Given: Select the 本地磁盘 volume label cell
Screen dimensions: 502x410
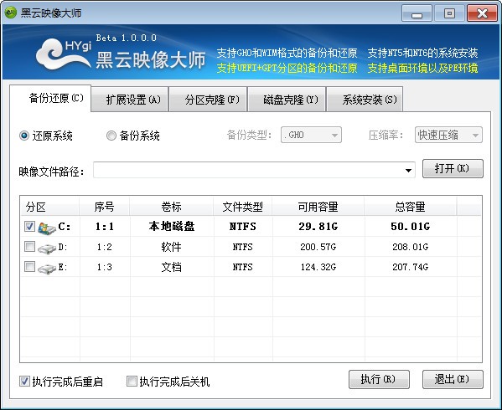Looking at the screenshot, I should (172, 226).
